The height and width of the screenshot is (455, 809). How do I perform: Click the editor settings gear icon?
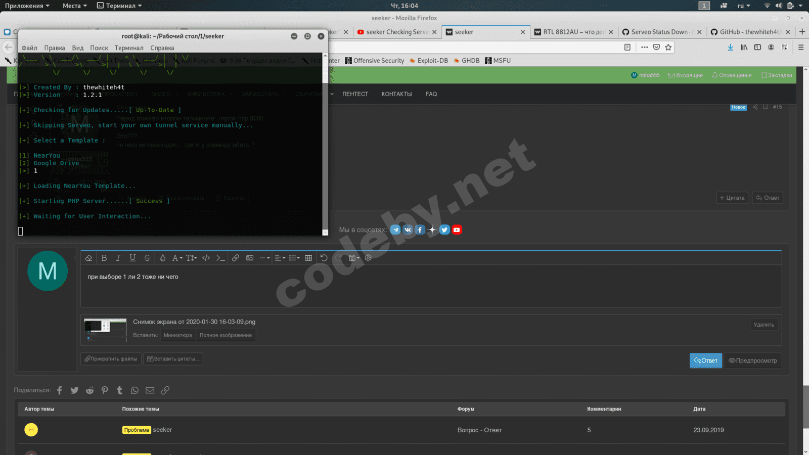[x=368, y=258]
